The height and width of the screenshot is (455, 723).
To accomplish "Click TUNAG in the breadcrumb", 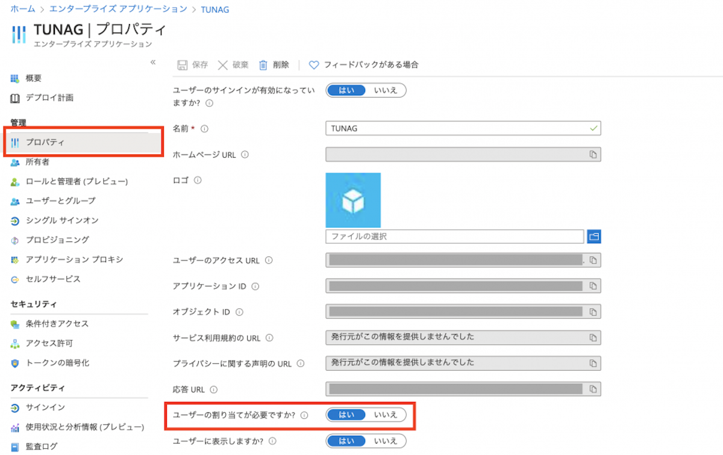I will coord(215,9).
